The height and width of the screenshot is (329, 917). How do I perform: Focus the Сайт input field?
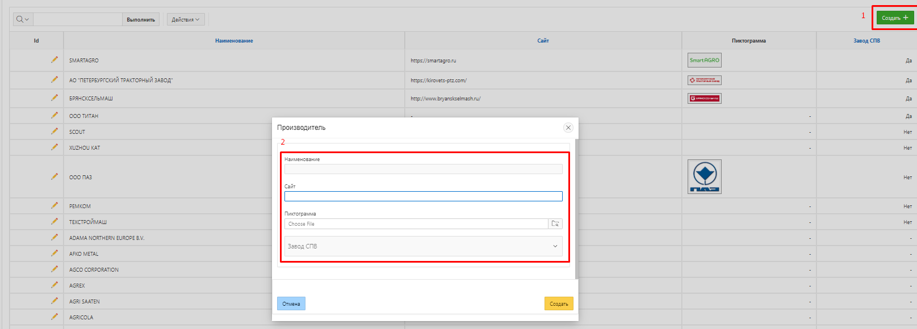coord(423,196)
